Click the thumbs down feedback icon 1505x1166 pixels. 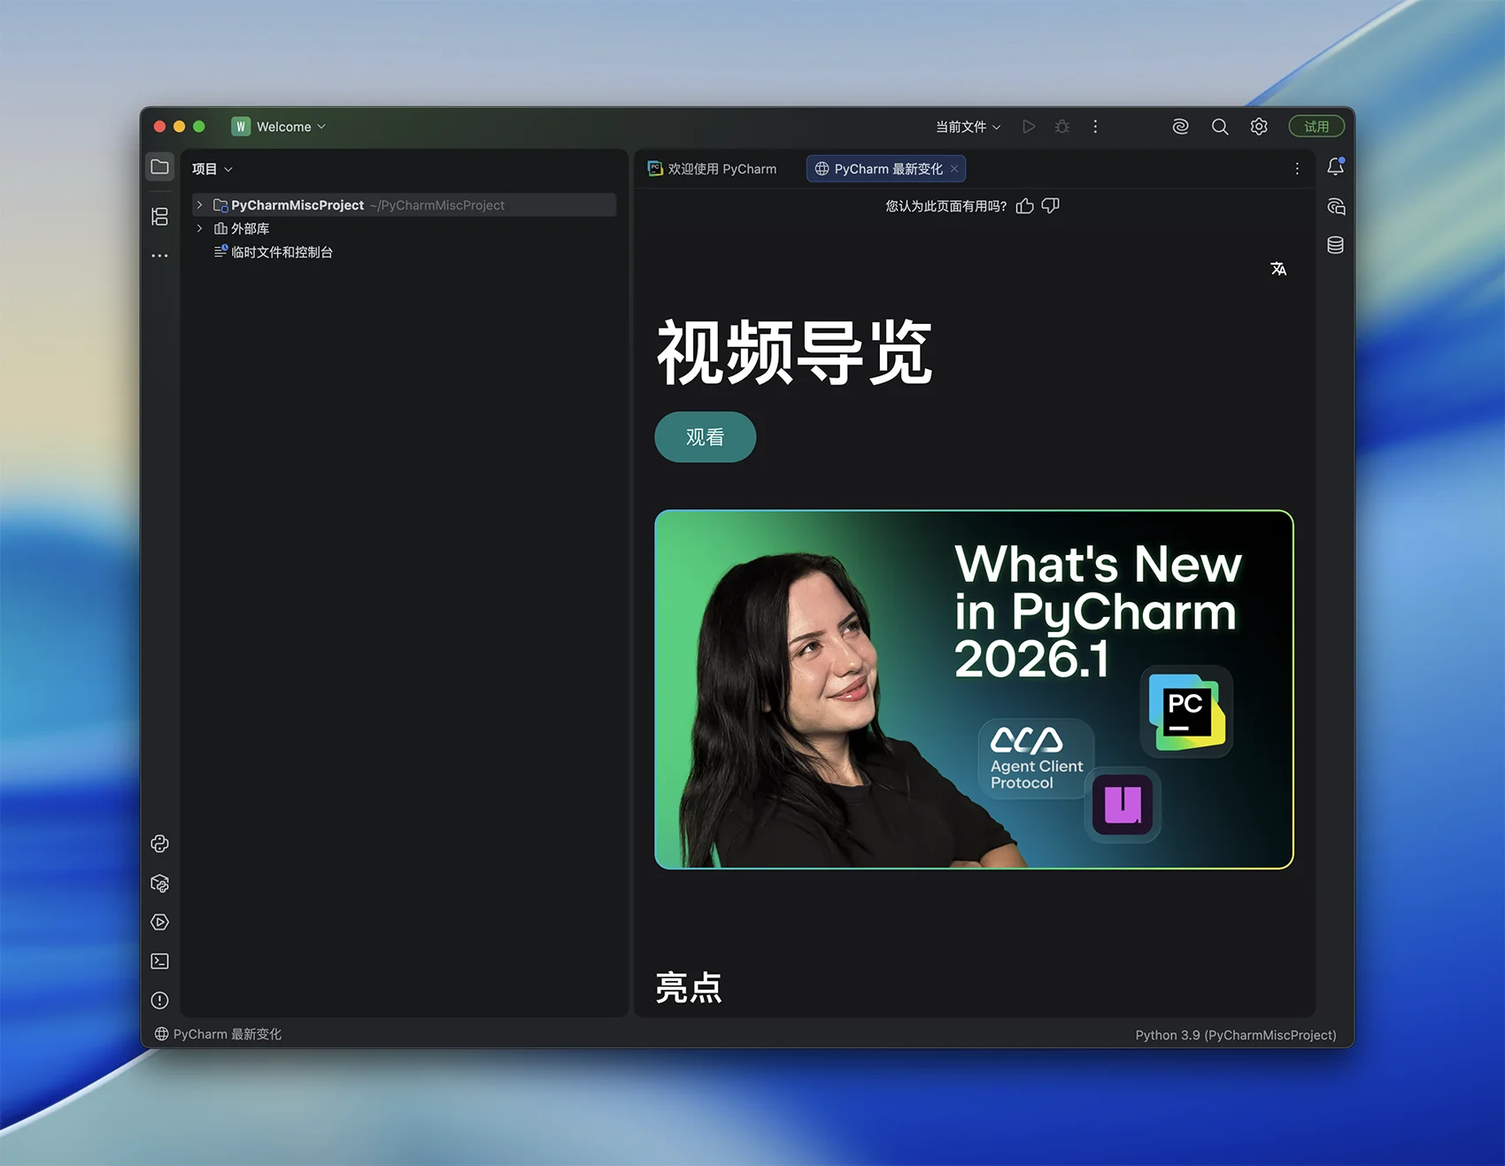1051,206
